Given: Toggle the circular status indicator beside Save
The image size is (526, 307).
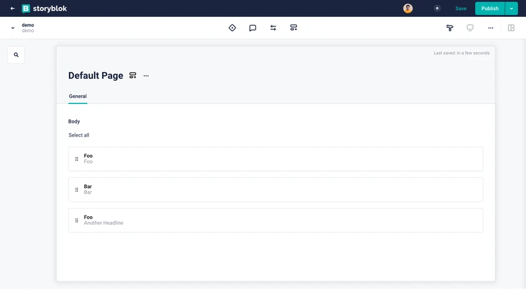Looking at the screenshot, I should [x=437, y=9].
